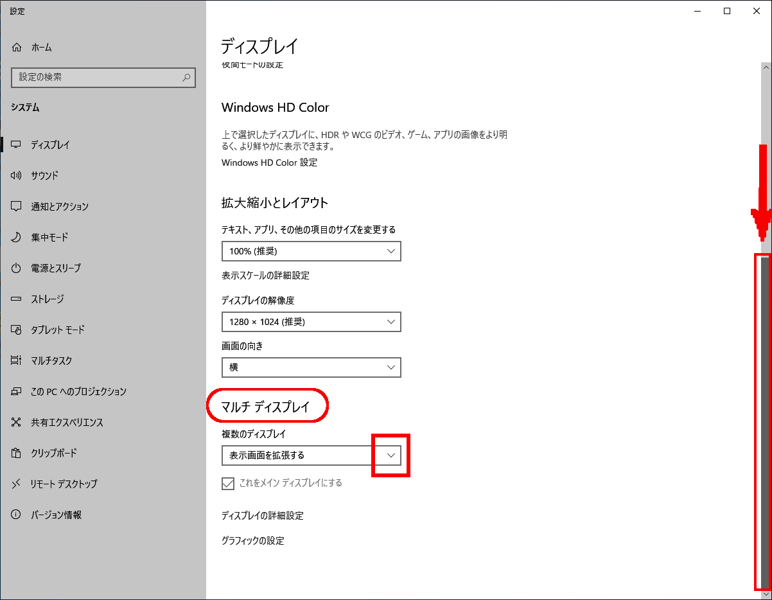The width and height of the screenshot is (772, 600).
Task: Open Windows HD Color 設定 link
Action: point(269,163)
